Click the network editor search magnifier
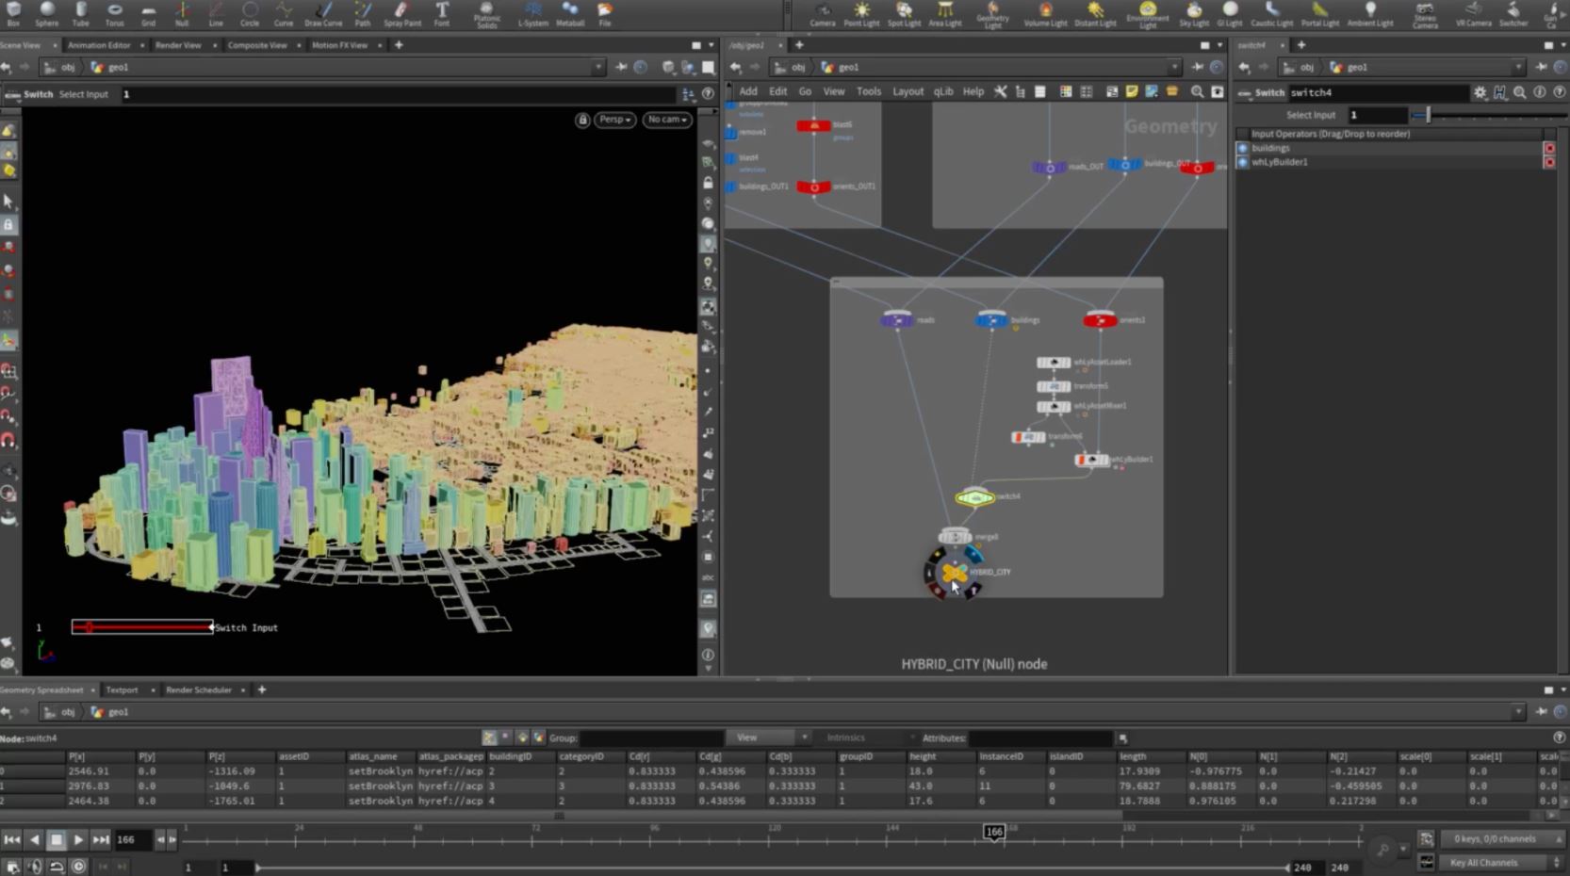Viewport: 1570px width, 876px height. coord(1197,91)
